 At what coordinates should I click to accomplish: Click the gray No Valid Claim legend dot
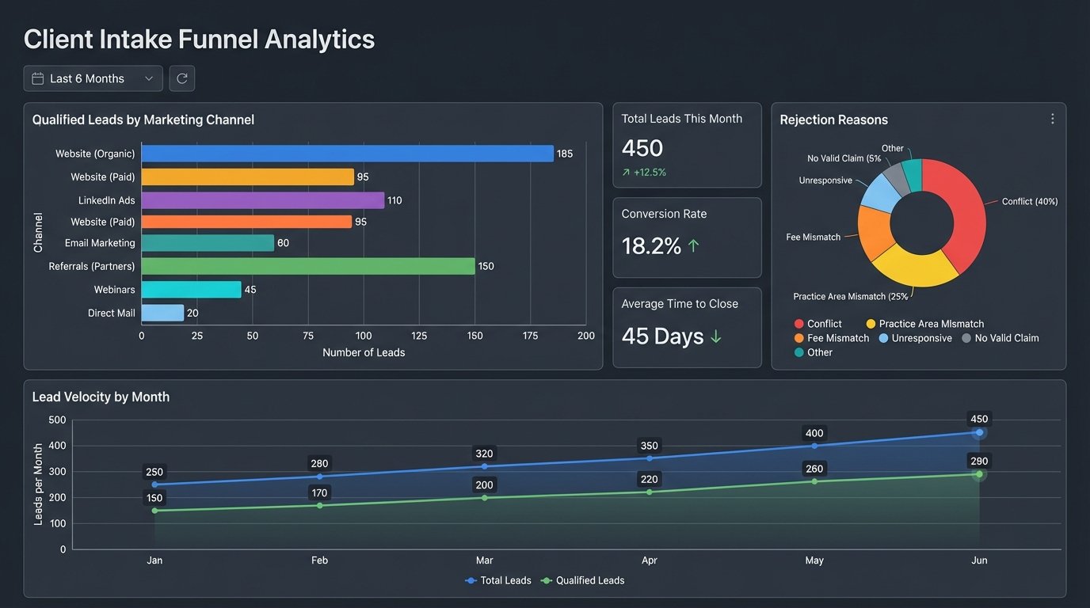pos(966,338)
